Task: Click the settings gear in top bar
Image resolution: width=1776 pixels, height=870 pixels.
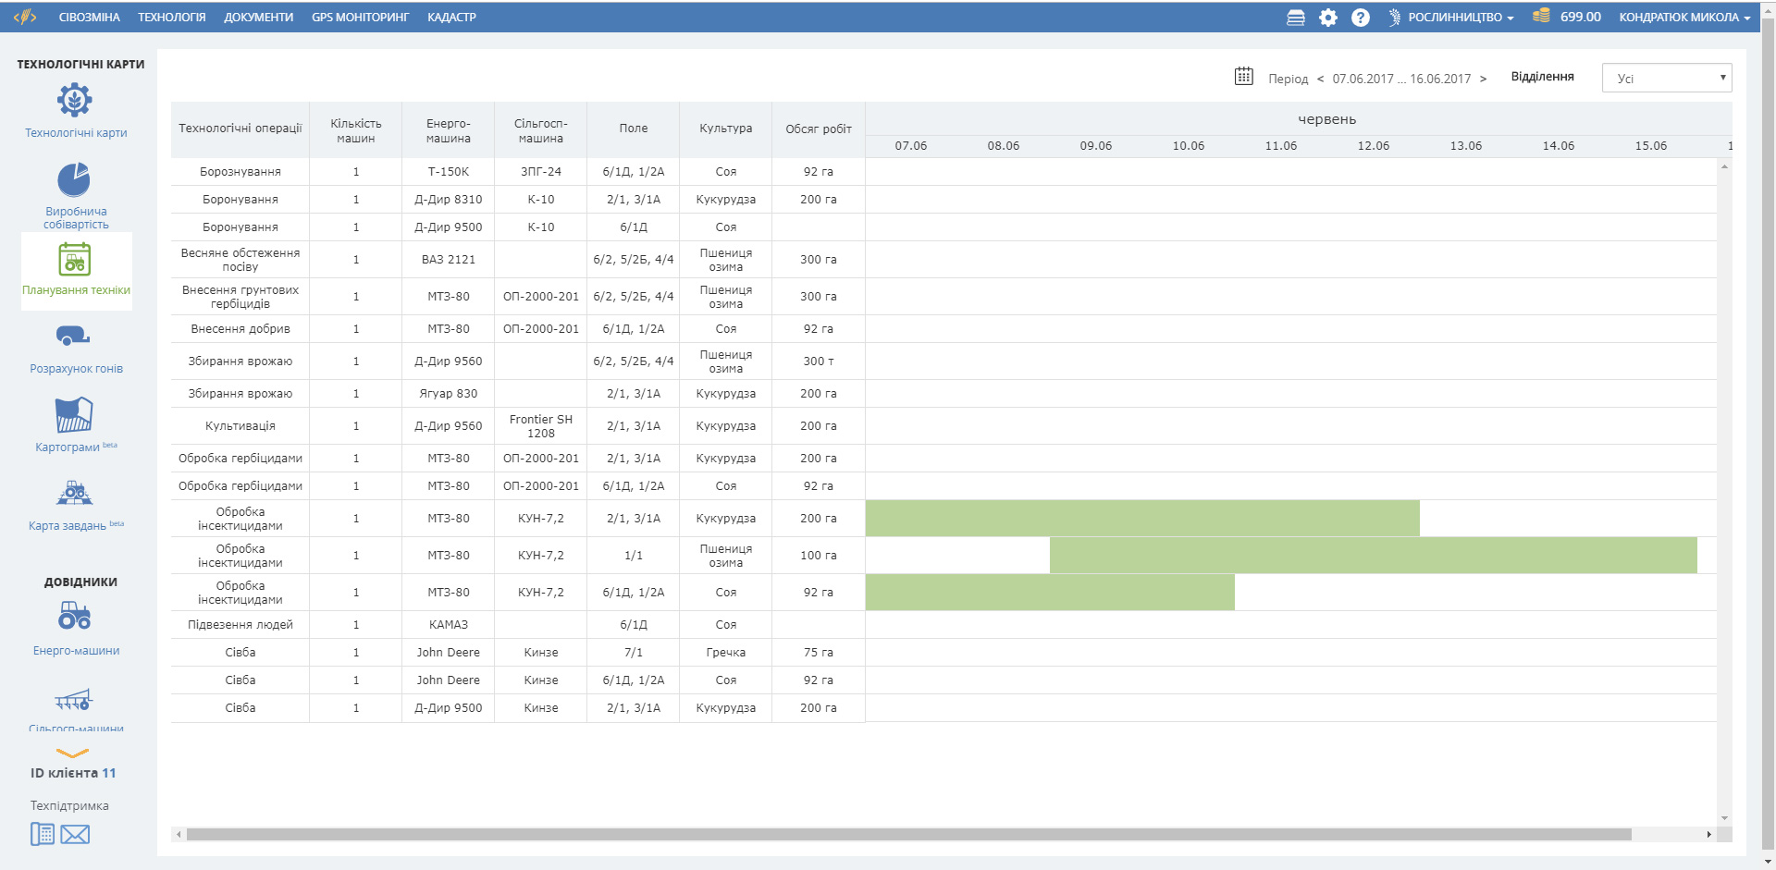Action: click(x=1327, y=18)
